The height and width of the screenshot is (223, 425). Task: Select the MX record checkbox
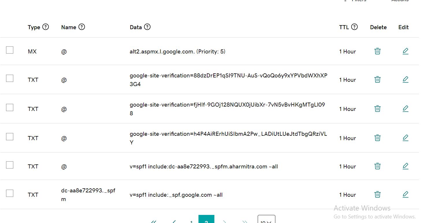[x=10, y=50]
